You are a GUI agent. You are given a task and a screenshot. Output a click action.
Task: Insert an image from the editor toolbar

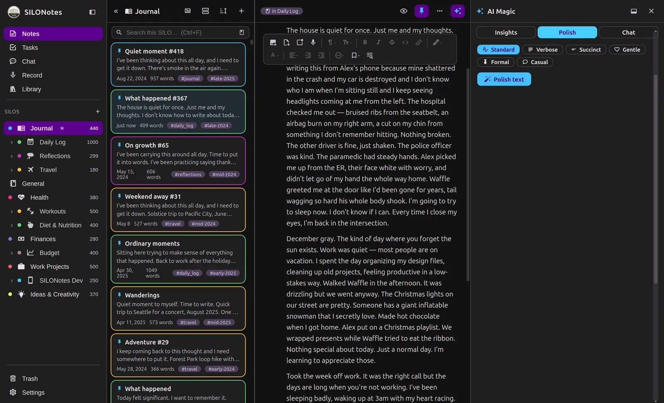point(273,42)
